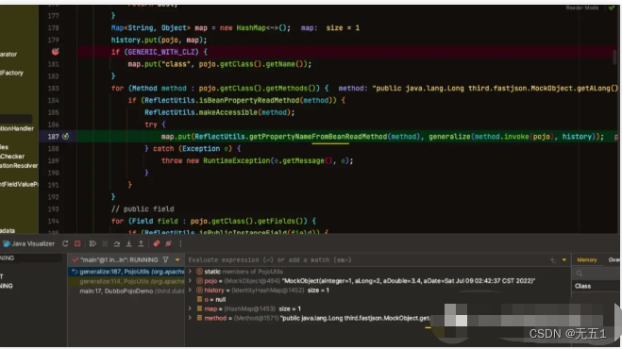
Task: Click isBeanPropertyReadMethod on line 184
Action: 249,100
